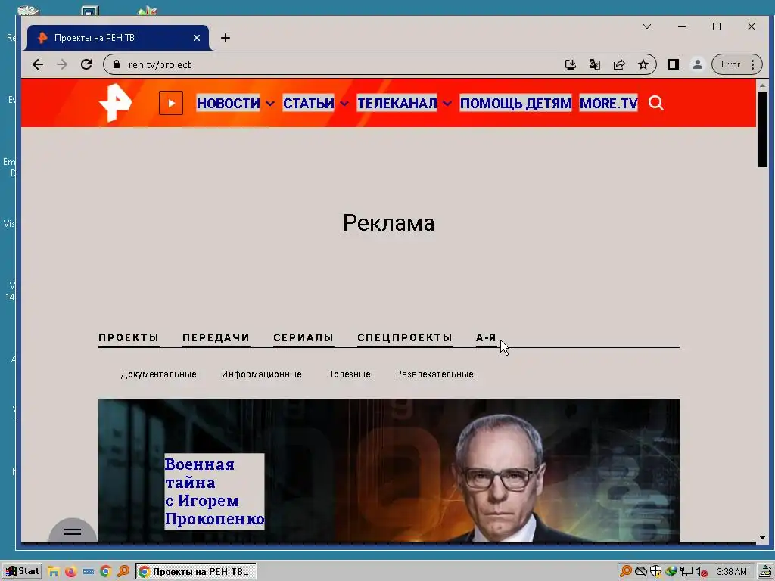
Task: Filter by Информационные
Action: (x=261, y=374)
